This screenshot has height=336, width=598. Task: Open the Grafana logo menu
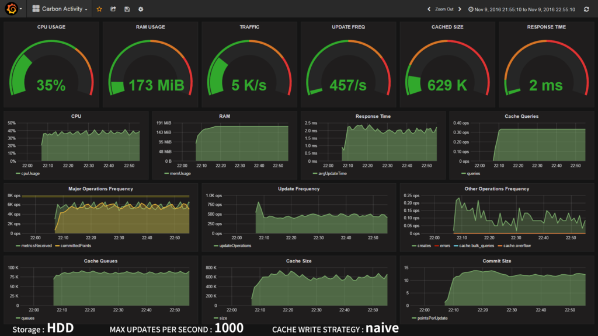pyautogui.click(x=13, y=9)
